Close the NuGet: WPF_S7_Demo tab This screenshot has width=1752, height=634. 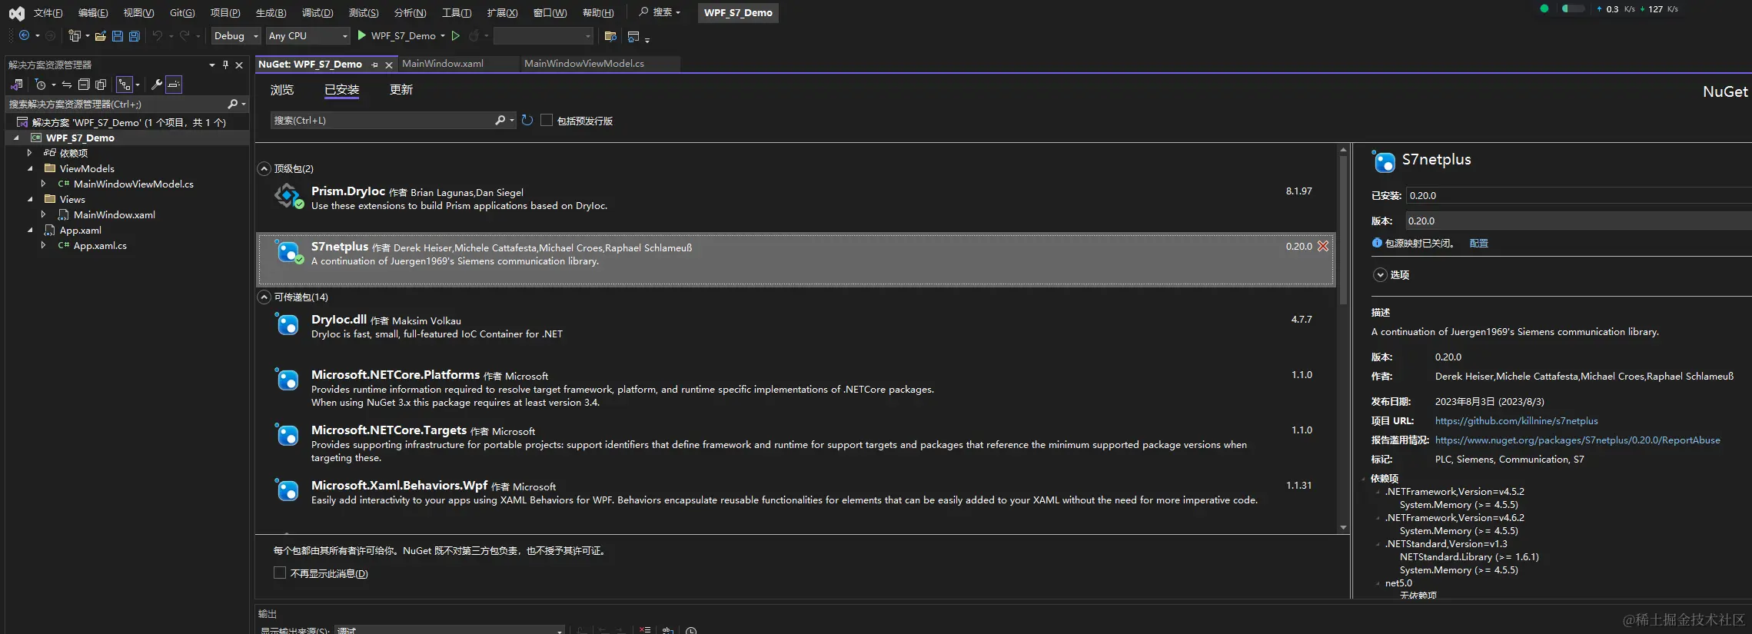click(389, 65)
